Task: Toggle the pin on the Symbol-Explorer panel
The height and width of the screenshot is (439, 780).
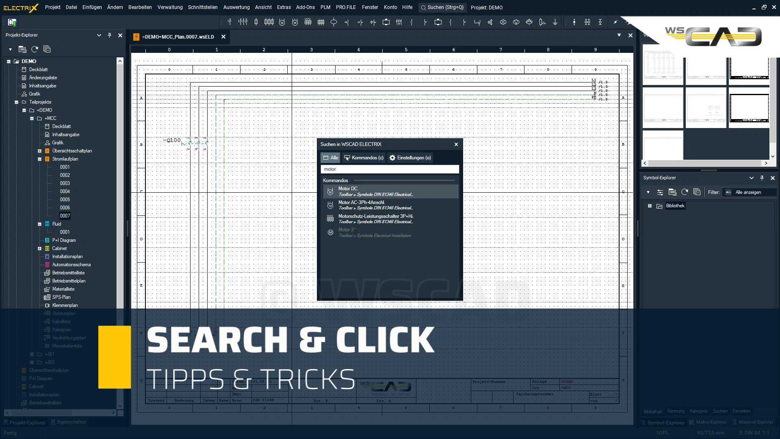Action: pyautogui.click(x=762, y=178)
